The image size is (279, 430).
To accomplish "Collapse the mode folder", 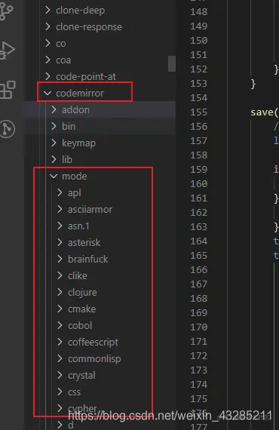I will coord(54,176).
